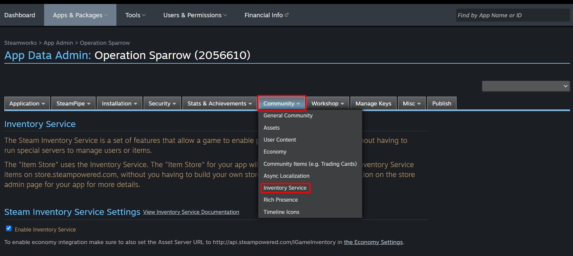The image size is (573, 256).
Task: Expand the Apps & Packages menu
Action: 80,15
